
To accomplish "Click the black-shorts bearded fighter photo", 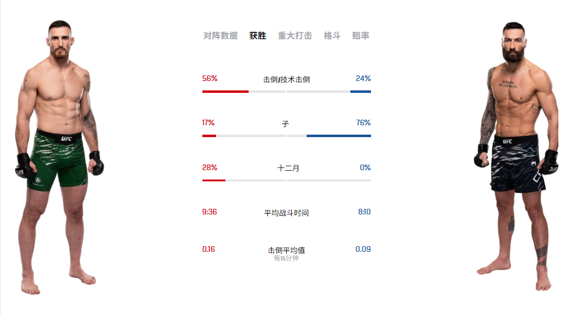I will 517,156.
